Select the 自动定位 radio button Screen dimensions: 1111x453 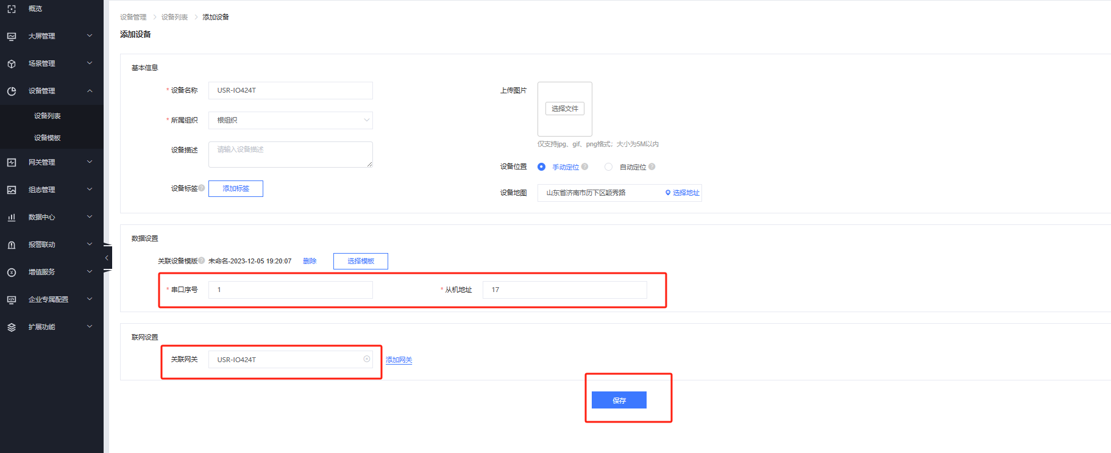tap(608, 167)
